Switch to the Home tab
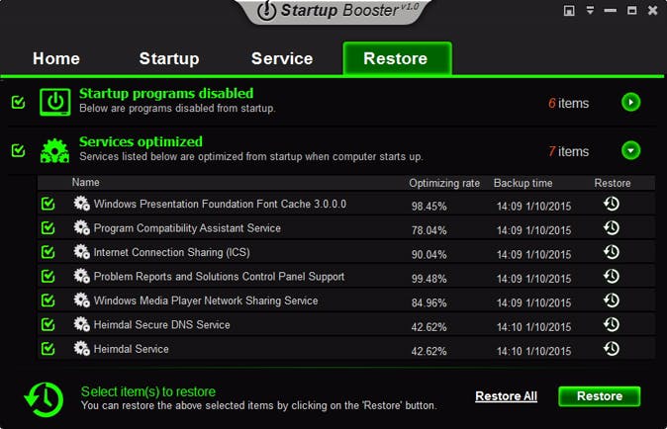 tap(56, 58)
